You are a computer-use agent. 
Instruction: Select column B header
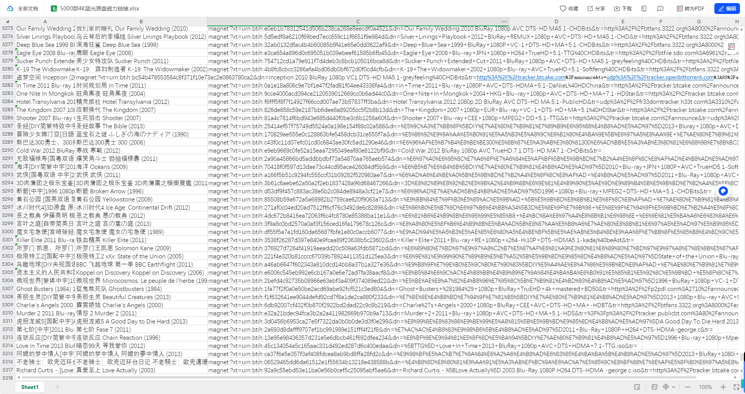141,21
